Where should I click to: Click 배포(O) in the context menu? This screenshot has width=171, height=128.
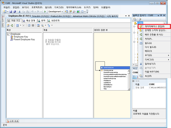tap(155, 51)
